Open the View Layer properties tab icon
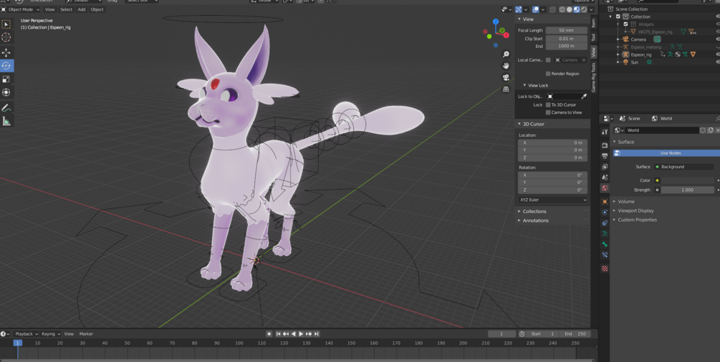Image resolution: width=720 pixels, height=362 pixels. (x=605, y=167)
